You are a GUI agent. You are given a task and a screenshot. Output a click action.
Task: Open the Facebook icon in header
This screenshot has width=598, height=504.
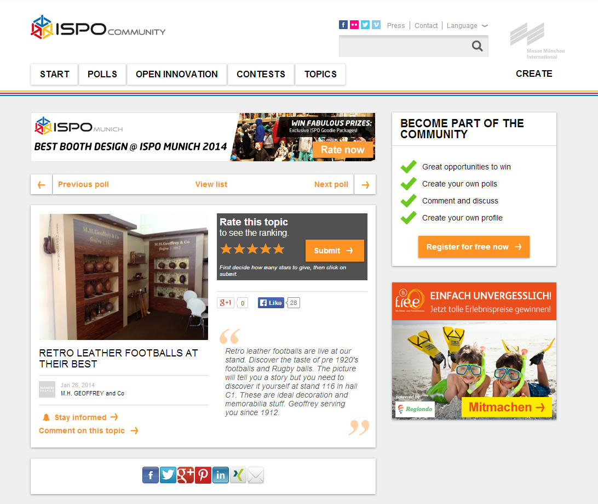(x=343, y=25)
